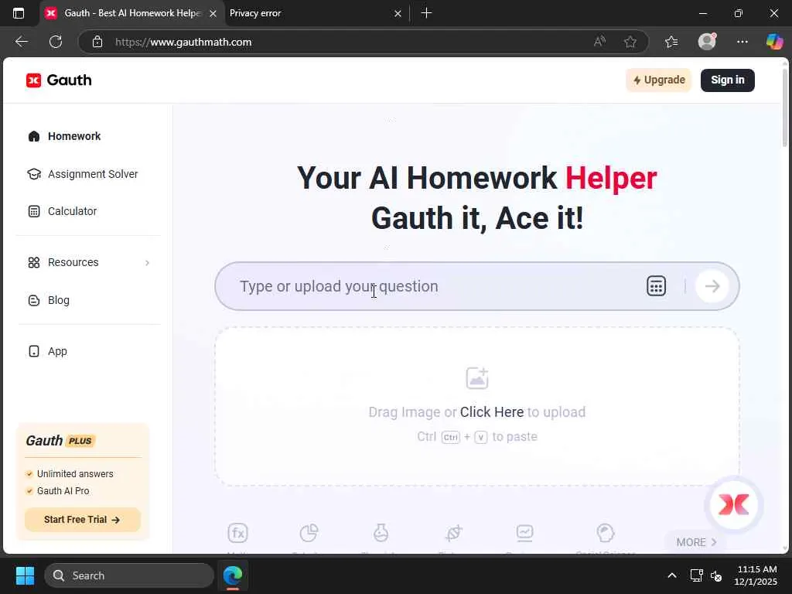This screenshot has width=792, height=594.
Task: Open the floating Gauth assistant bubble
Action: [734, 504]
